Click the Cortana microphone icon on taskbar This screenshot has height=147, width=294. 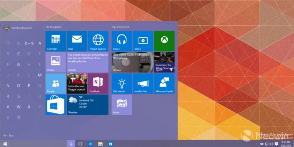click(71, 144)
